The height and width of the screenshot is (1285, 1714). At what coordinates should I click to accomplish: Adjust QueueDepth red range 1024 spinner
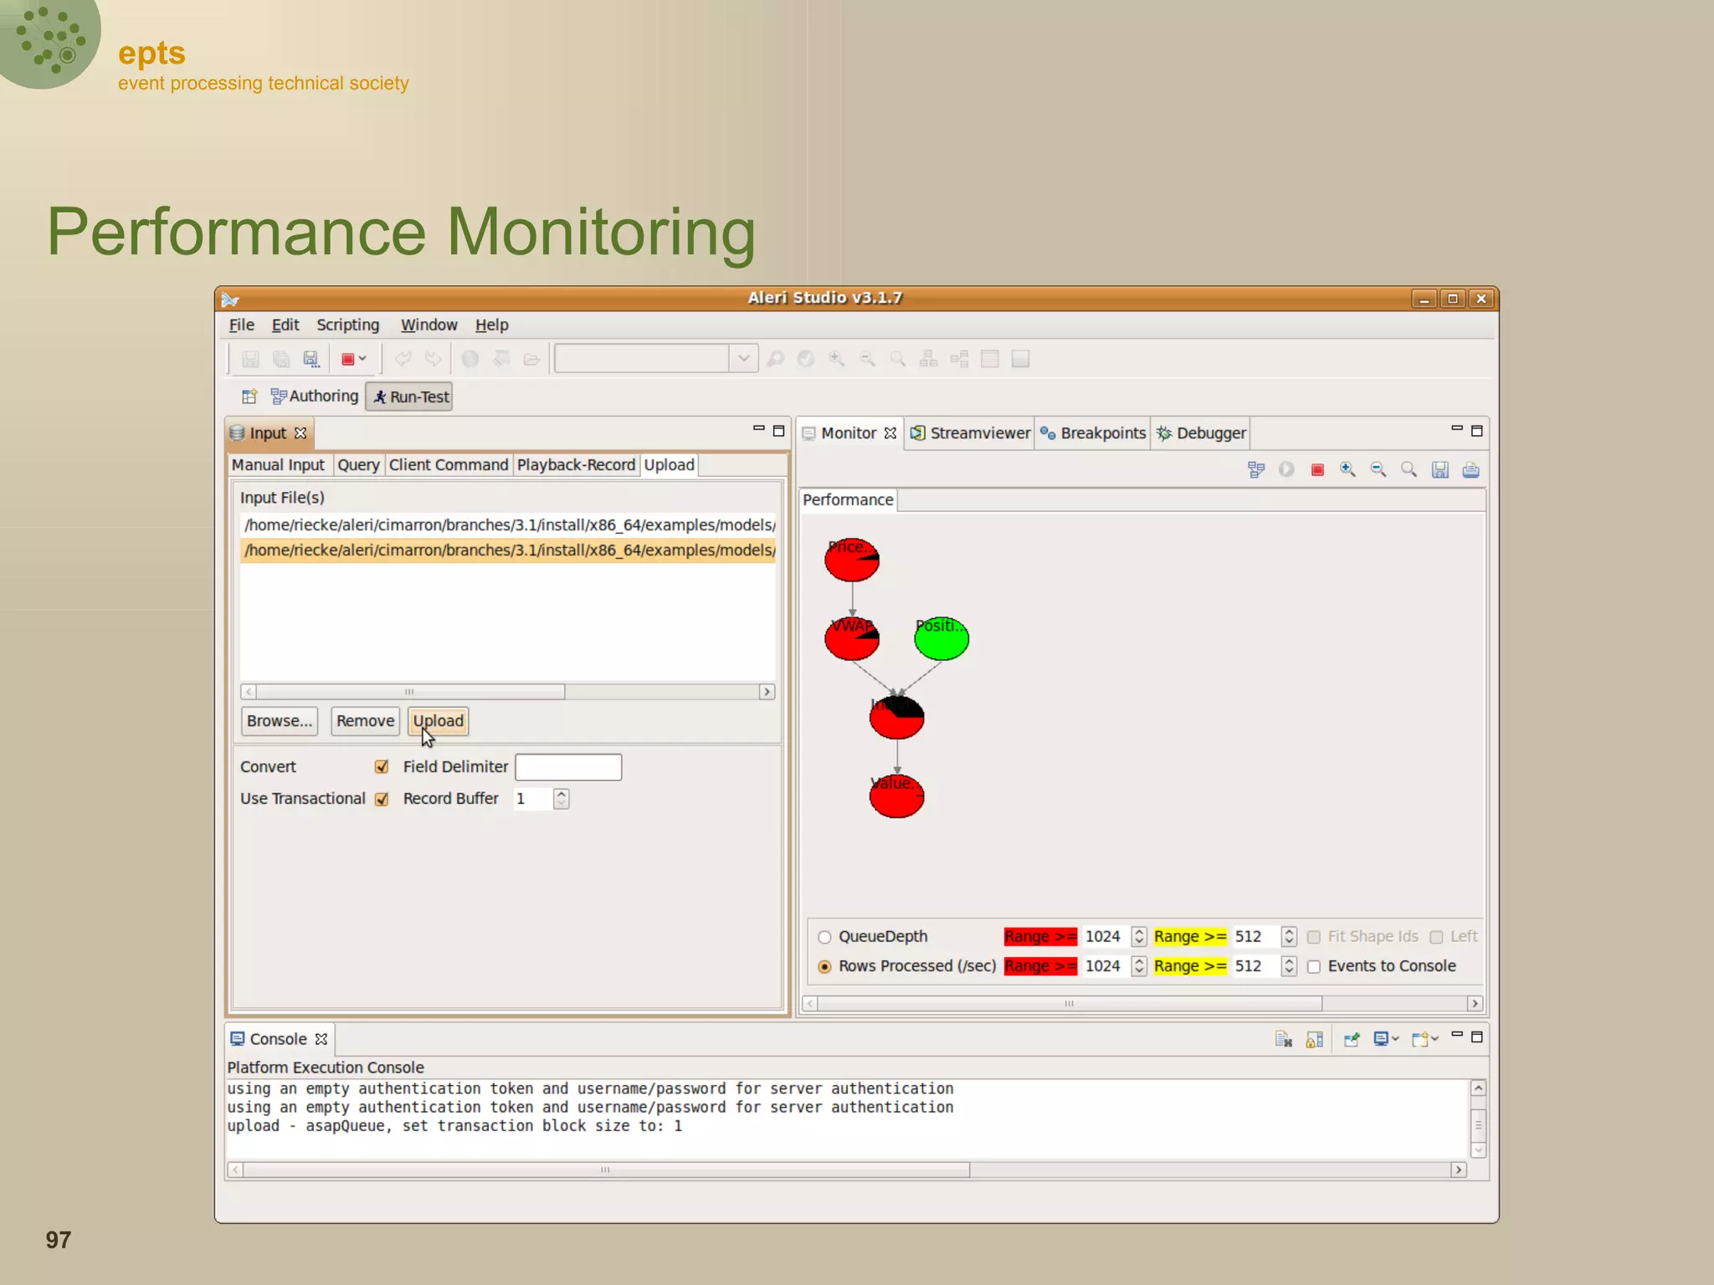tap(1138, 937)
